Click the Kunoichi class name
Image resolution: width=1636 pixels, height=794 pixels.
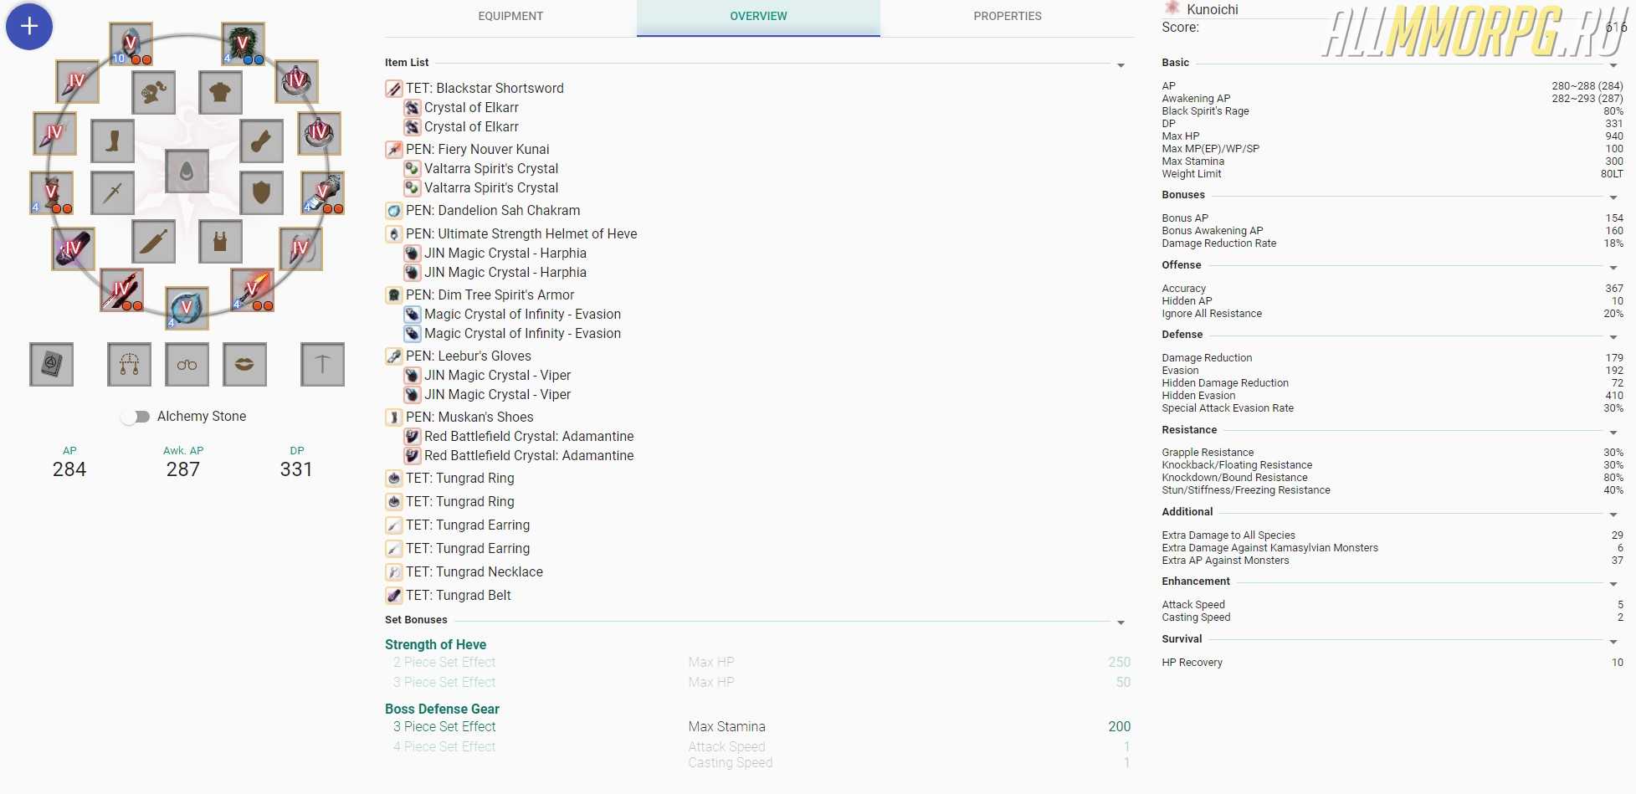coord(1212,9)
